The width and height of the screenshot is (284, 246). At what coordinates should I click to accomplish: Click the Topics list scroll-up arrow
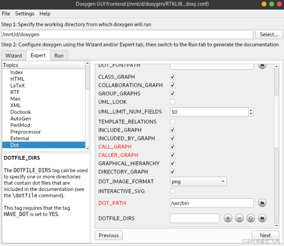point(88,63)
